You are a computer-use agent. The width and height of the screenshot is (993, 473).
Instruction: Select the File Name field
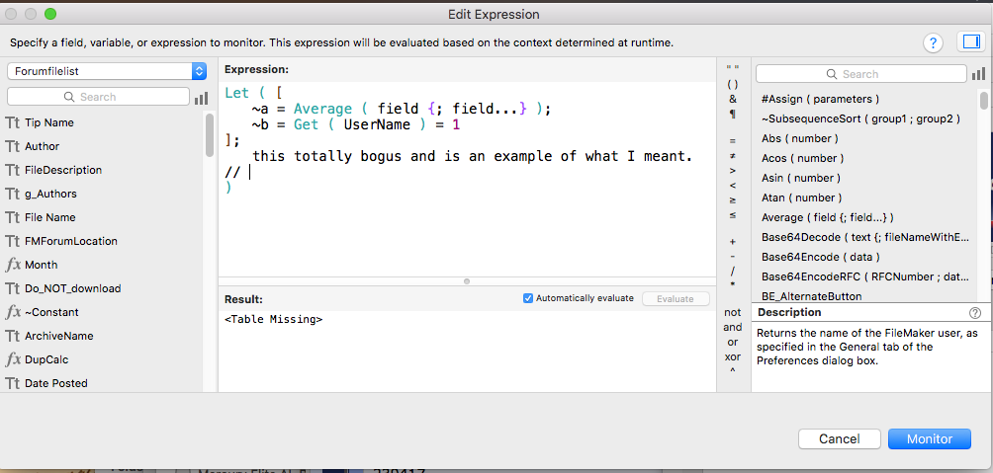pos(50,217)
